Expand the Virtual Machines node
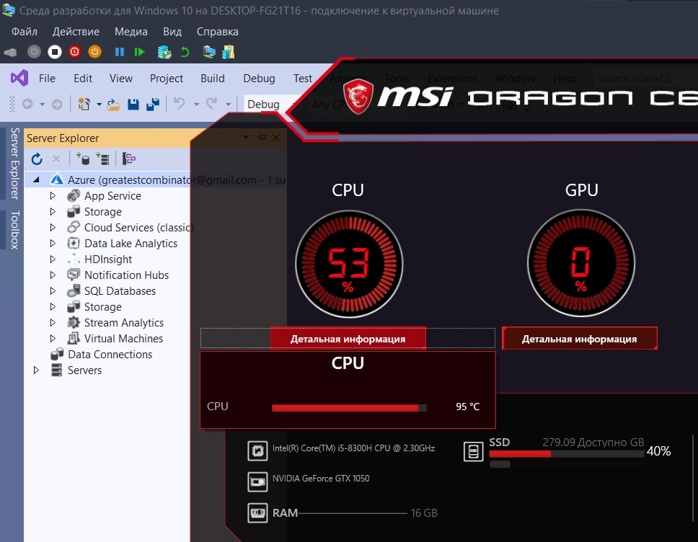698x542 pixels. (x=53, y=339)
